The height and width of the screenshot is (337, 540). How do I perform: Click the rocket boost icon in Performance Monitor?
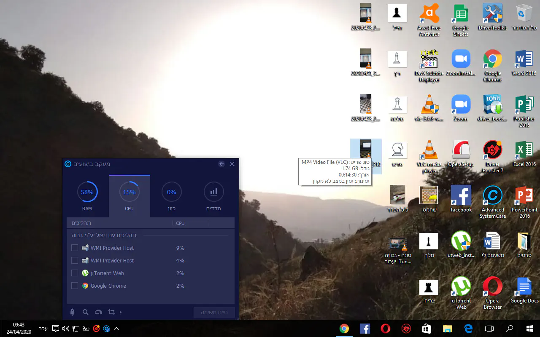pos(72,312)
